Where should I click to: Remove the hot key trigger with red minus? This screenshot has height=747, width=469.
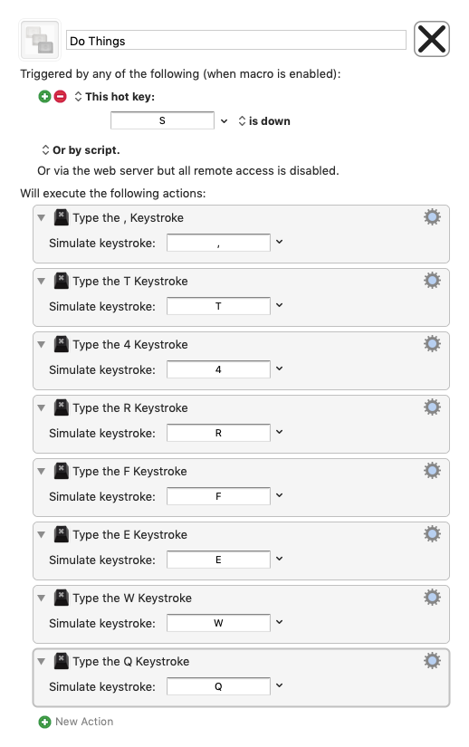[60, 97]
